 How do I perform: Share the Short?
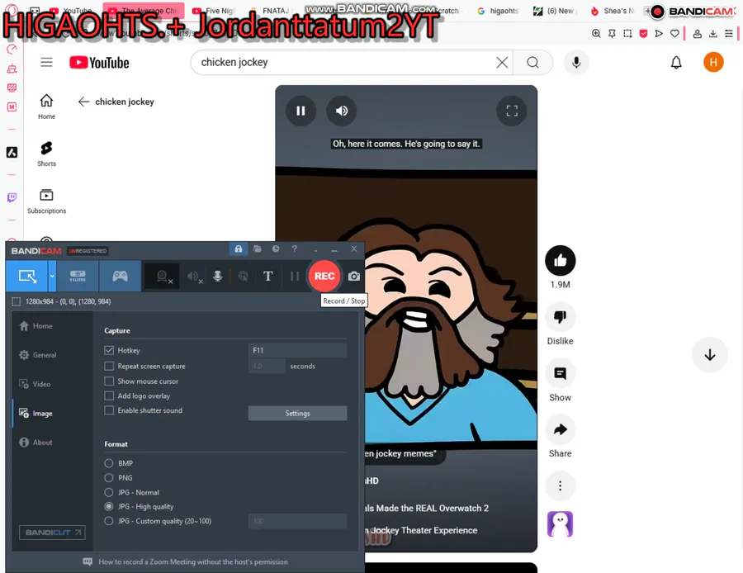pos(560,429)
